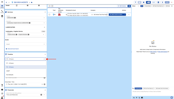Click Advanced Asset Search plus icon
The width and height of the screenshot is (174, 99).
pyautogui.click(x=6, y=49)
